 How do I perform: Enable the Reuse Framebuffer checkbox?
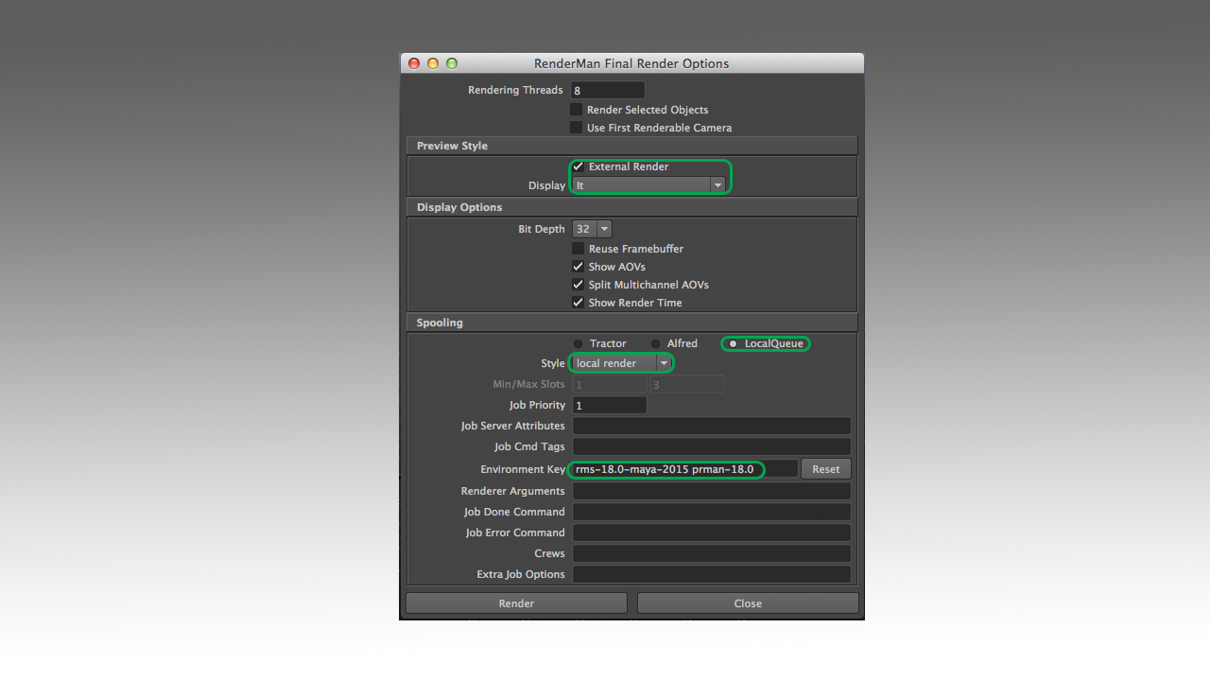tap(579, 249)
